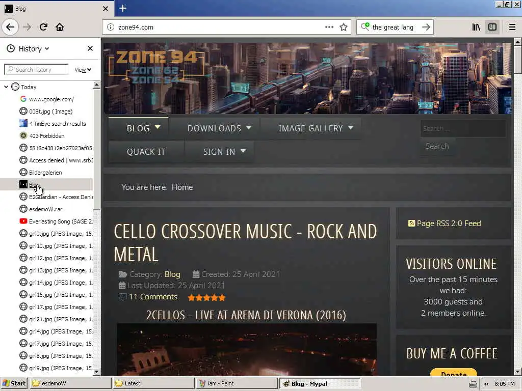Image resolution: width=522 pixels, height=391 pixels.
Task: Open the SIGN IN menu
Action: 219,152
